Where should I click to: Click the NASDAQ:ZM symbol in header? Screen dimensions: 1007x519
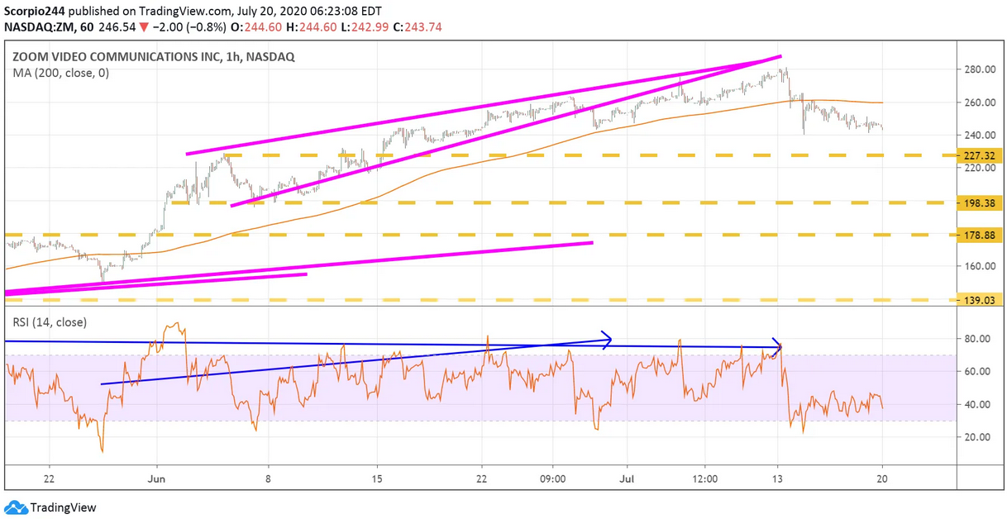tap(40, 27)
